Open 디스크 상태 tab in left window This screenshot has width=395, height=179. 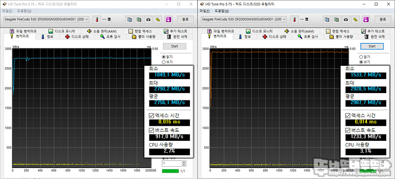point(77,37)
